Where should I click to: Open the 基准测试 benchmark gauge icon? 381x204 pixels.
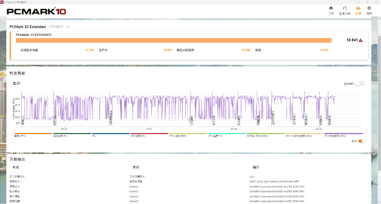(344, 10)
